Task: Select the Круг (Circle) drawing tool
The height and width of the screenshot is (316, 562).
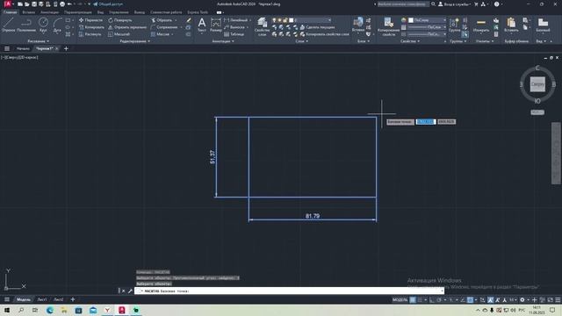Action: tap(43, 25)
